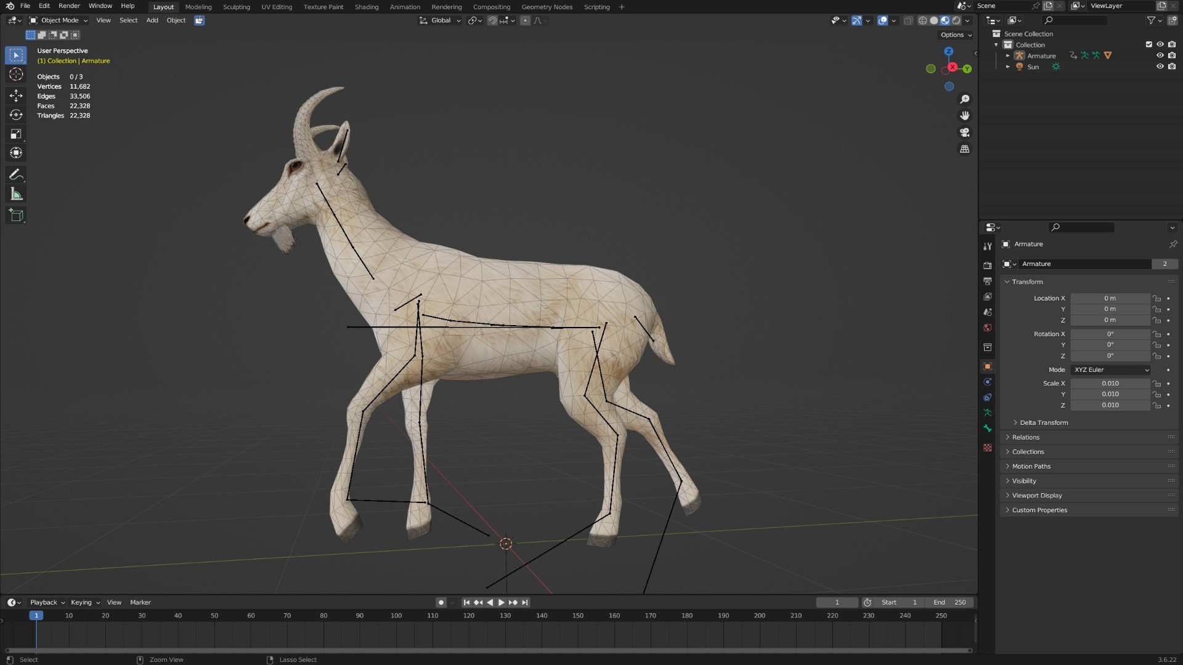
Task: Select the Measure tool
Action: coord(16,195)
